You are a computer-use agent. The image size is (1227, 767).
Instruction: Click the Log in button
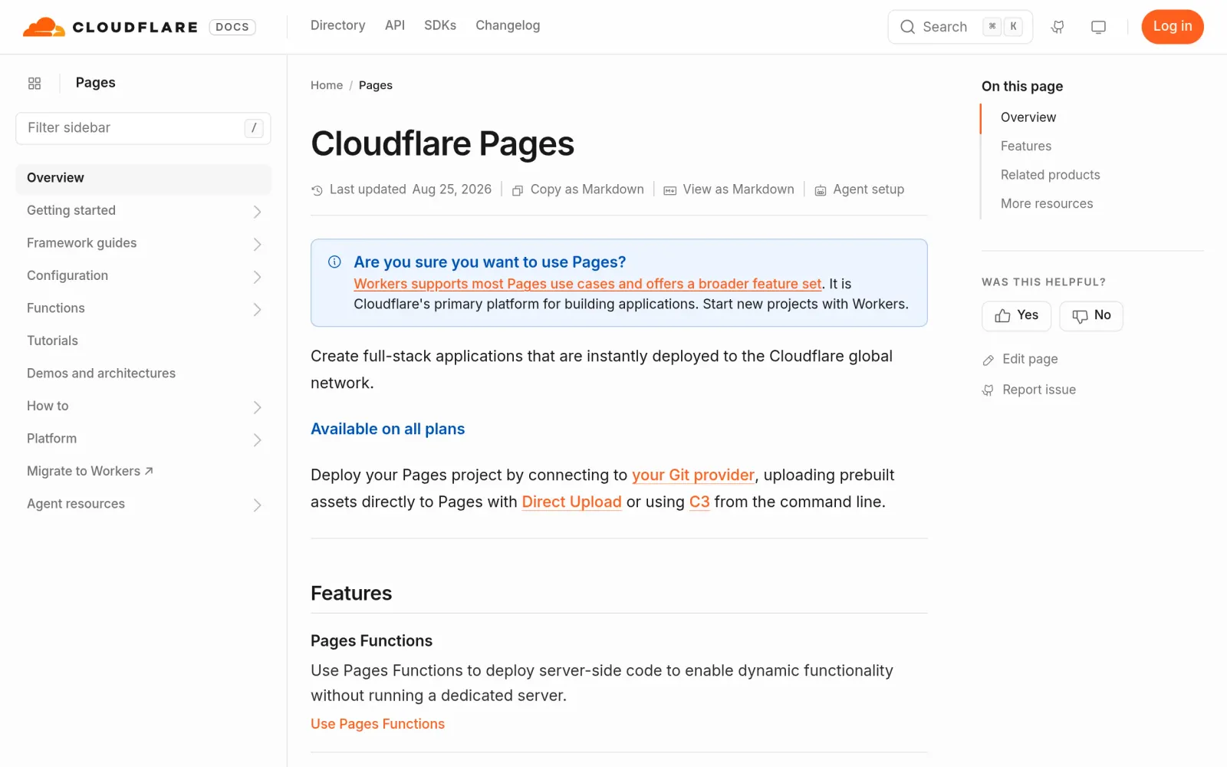(1173, 27)
